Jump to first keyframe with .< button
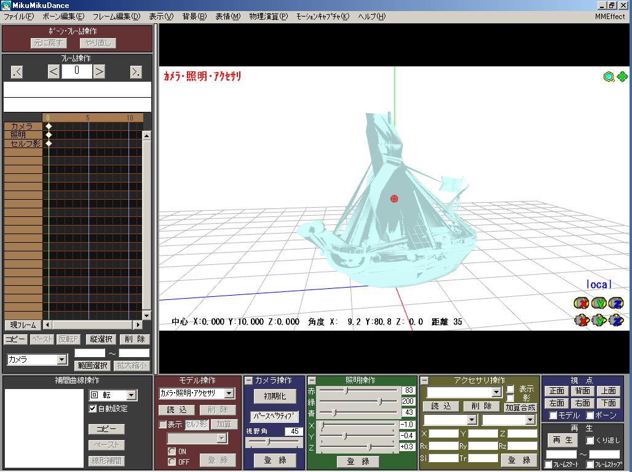Screen dimensions: 632x472 [17, 72]
